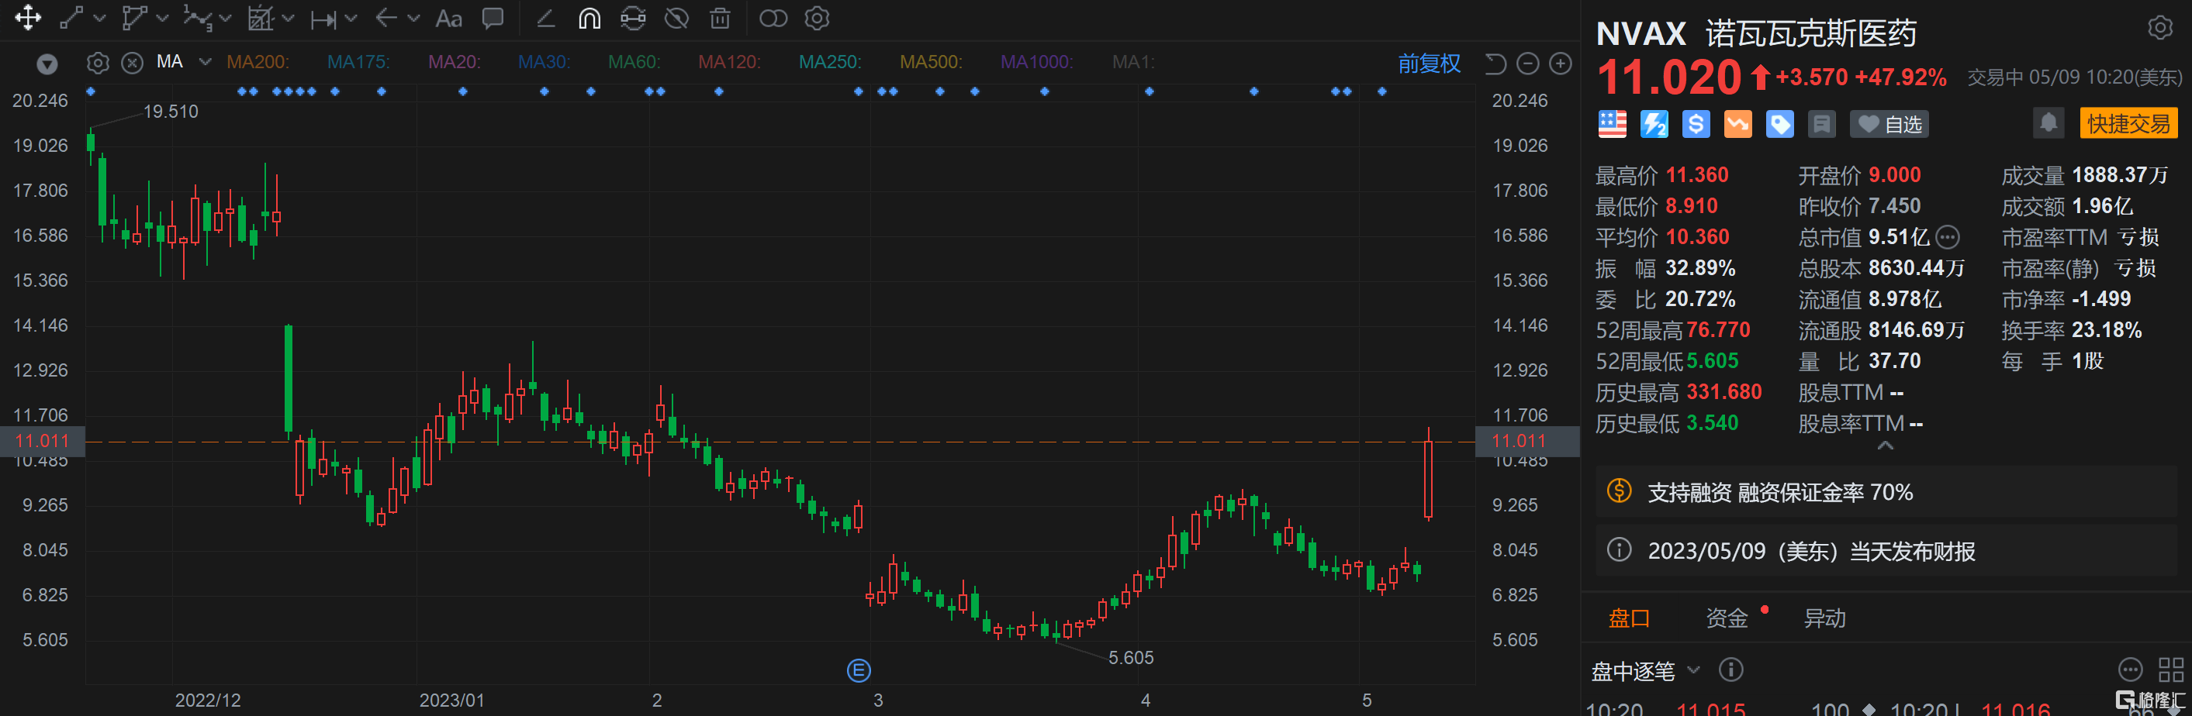
Task: Click the undo chart zoom icon
Action: [x=1495, y=63]
